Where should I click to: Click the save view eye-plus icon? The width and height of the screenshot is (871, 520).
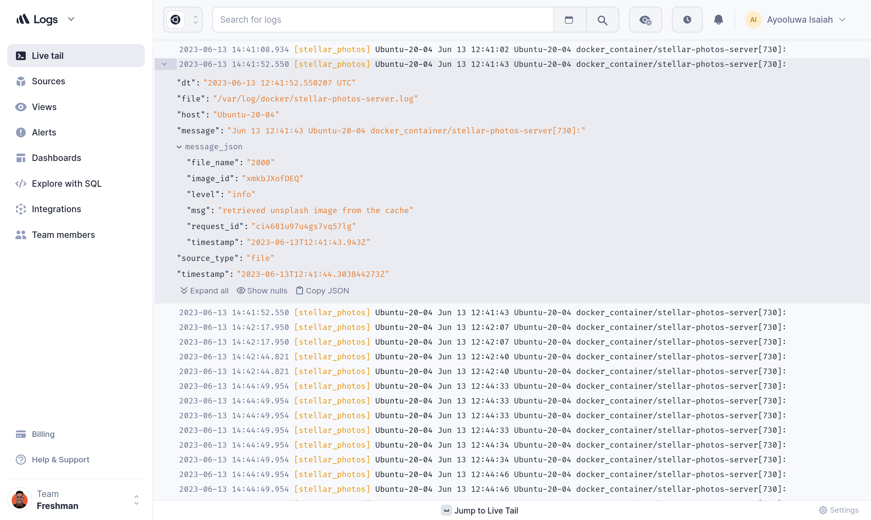(645, 20)
